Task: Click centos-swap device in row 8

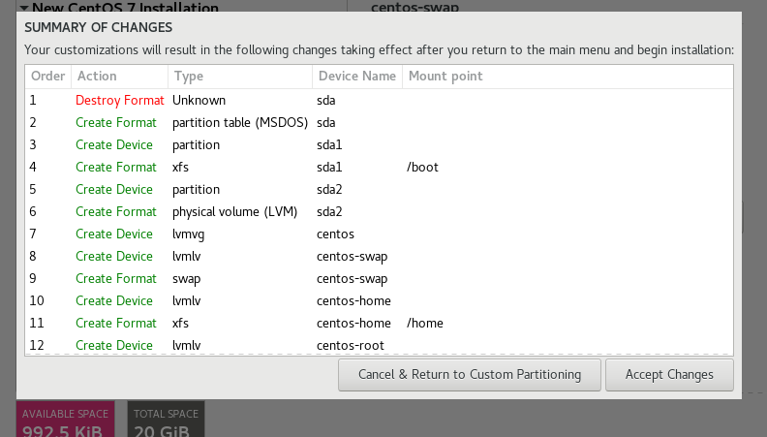Action: pos(352,257)
